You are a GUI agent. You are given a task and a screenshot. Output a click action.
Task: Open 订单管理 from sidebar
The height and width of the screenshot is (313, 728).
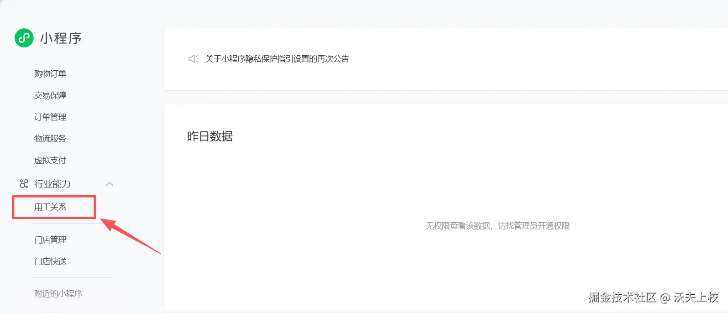pos(50,117)
